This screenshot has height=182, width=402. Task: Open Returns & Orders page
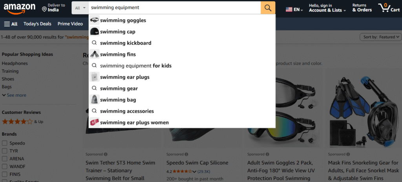point(362,8)
